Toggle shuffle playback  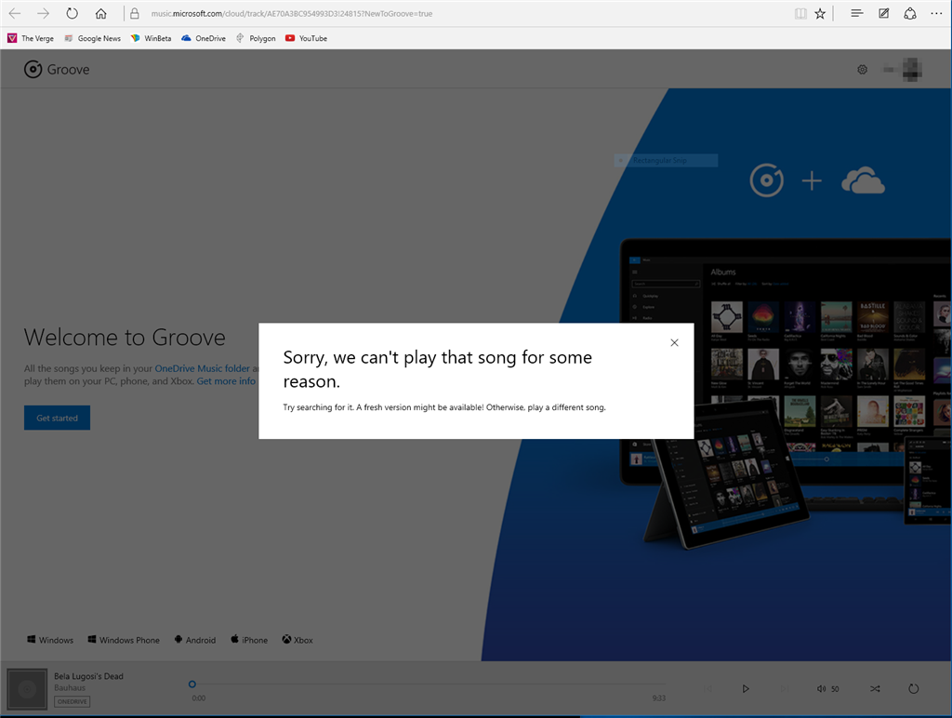tap(875, 689)
